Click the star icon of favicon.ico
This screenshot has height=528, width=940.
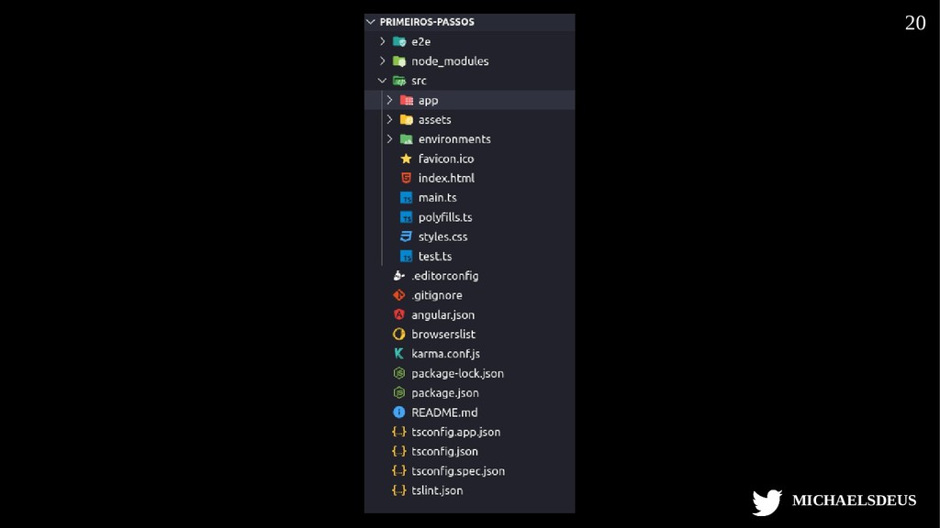406,159
